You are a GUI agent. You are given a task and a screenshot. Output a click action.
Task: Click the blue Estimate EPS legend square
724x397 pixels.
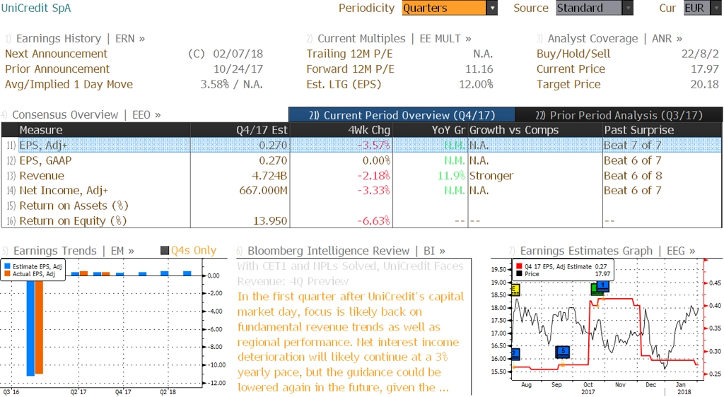7,266
